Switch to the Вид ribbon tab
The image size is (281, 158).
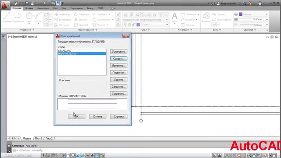tap(64, 8)
